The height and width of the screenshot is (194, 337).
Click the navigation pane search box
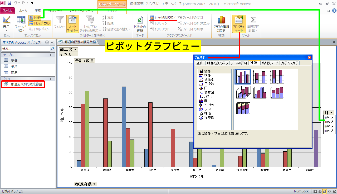[x=25, y=49]
